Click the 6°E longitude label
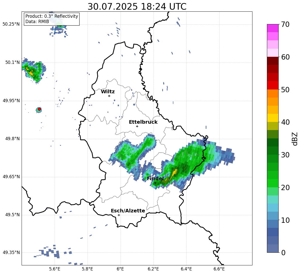 tap(120, 269)
